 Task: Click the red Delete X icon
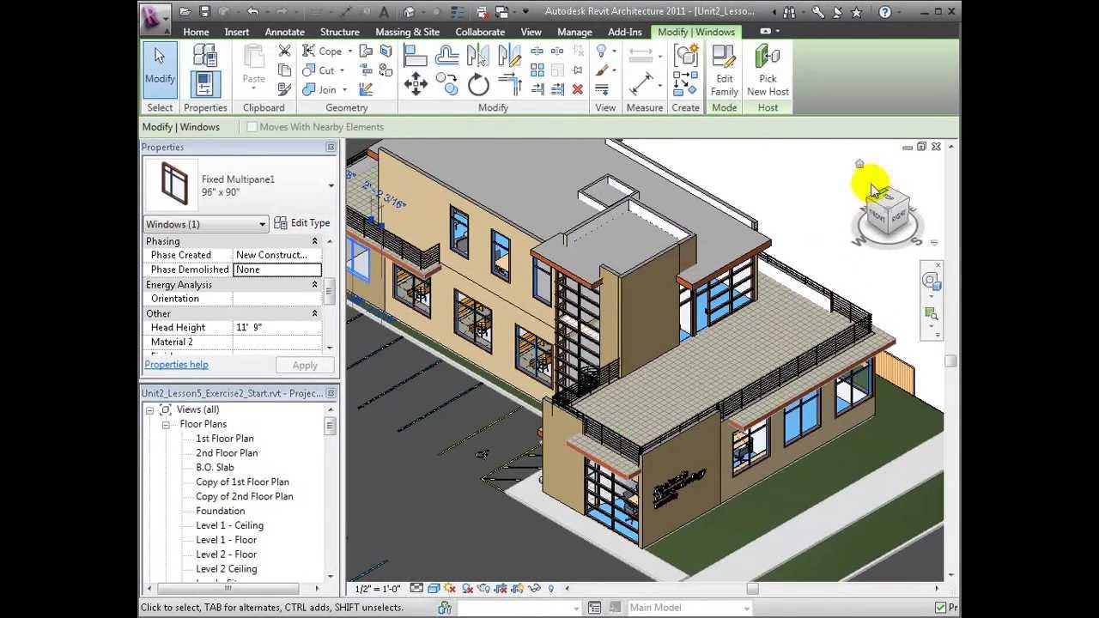[577, 89]
